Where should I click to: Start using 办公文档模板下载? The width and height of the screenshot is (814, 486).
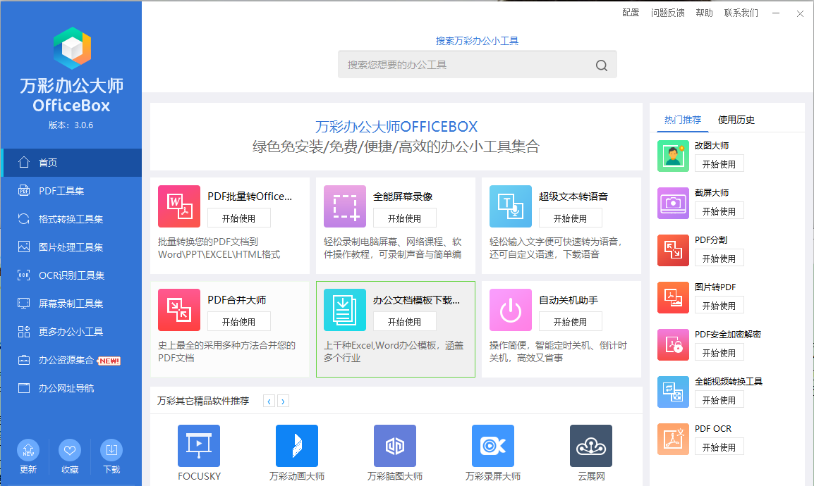[404, 322]
